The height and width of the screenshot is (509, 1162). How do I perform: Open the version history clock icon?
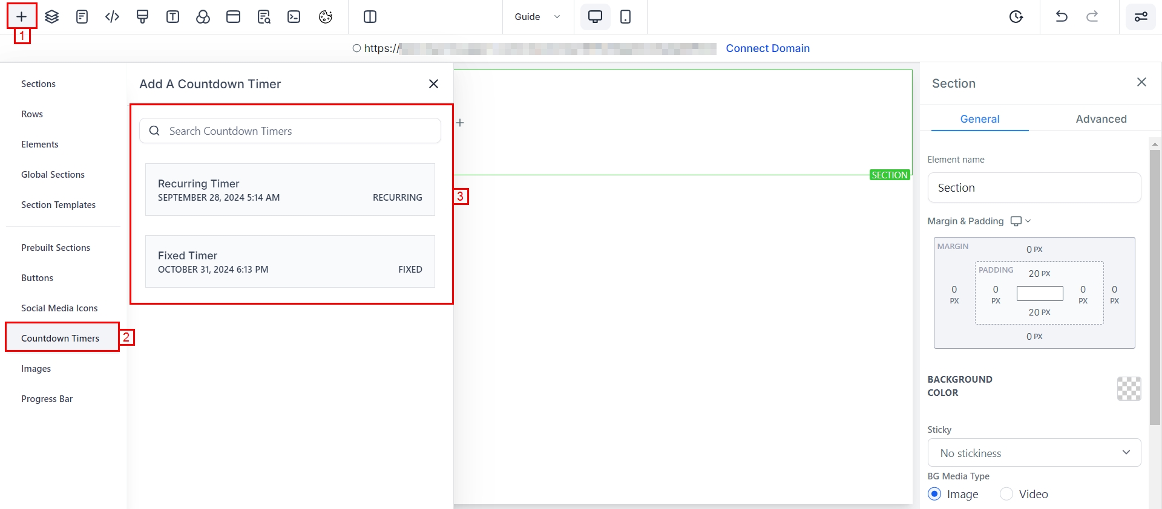click(1016, 17)
